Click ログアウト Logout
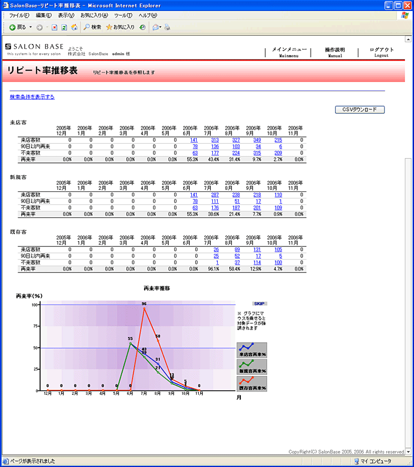 click(381, 52)
